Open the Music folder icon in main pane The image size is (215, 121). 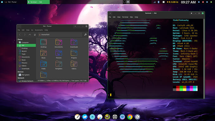(x=43, y=53)
